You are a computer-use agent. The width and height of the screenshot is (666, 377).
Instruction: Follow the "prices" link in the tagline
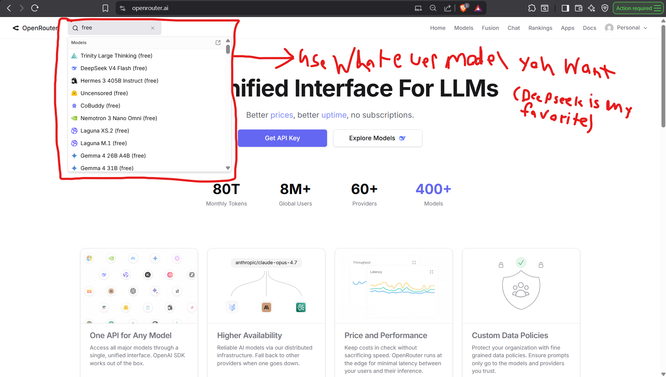(282, 115)
